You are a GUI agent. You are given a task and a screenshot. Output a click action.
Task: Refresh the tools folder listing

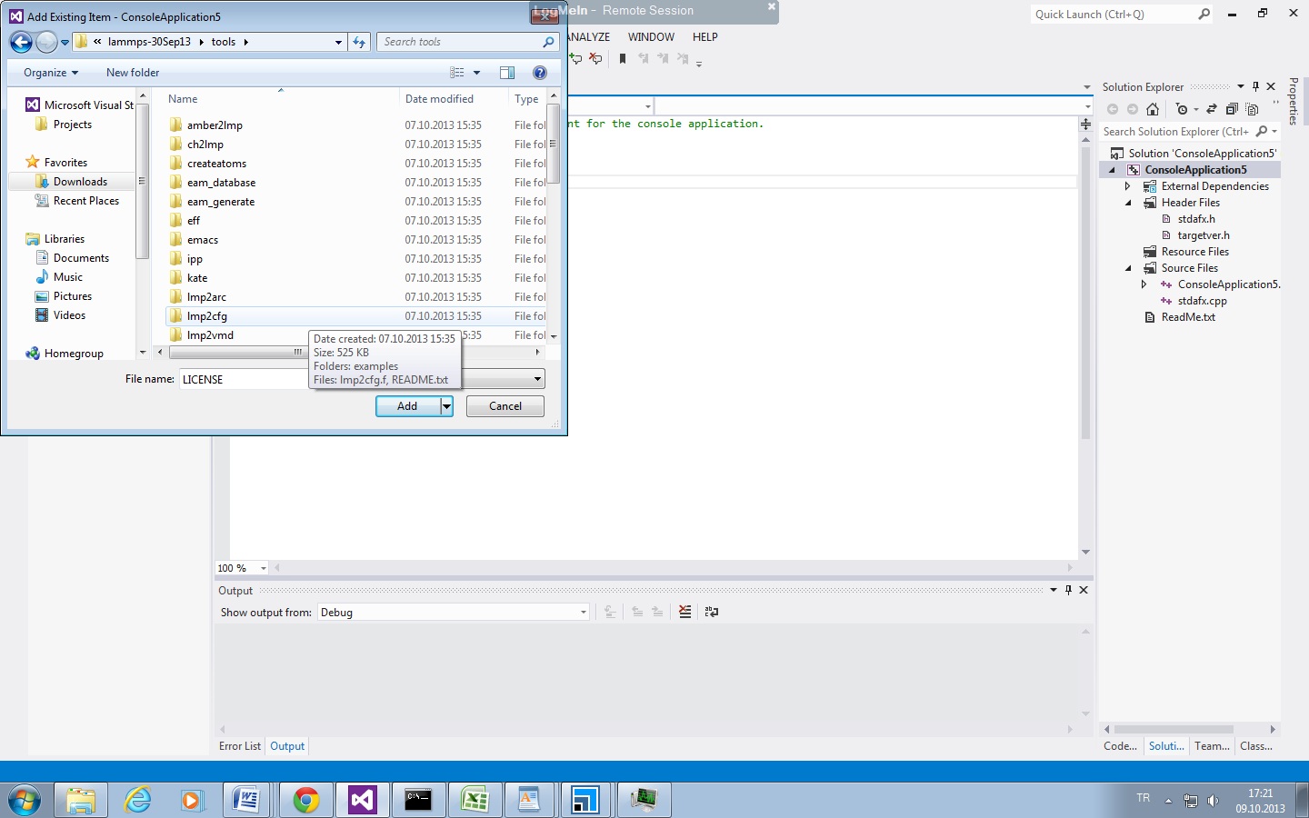(x=359, y=42)
